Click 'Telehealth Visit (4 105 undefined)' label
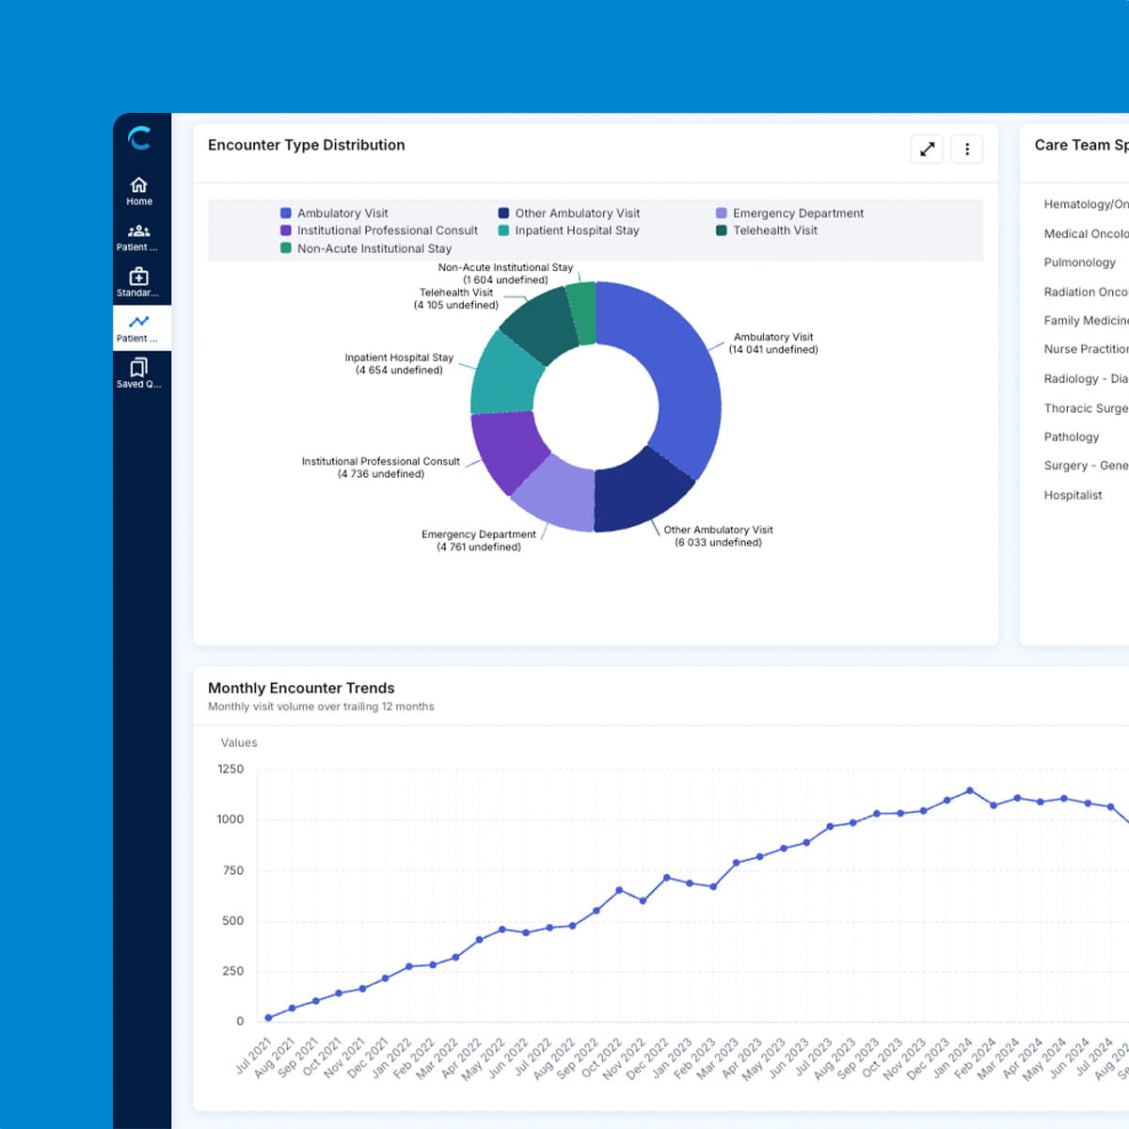Image resolution: width=1129 pixels, height=1129 pixels. (x=456, y=299)
